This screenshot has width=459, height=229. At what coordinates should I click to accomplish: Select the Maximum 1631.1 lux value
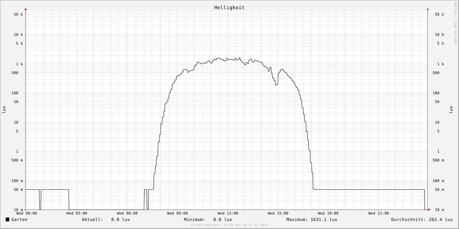coord(324,219)
